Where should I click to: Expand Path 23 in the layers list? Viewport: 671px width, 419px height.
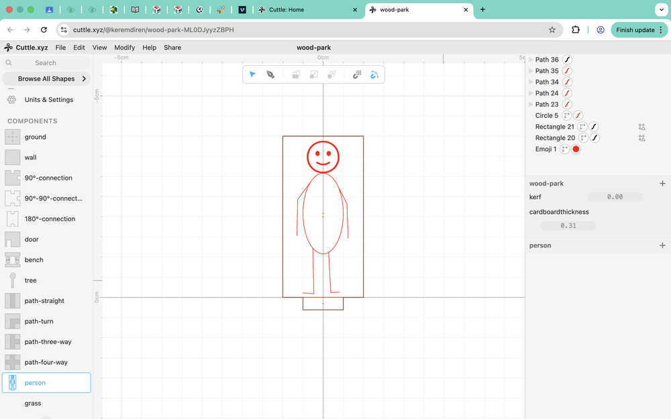pos(531,105)
